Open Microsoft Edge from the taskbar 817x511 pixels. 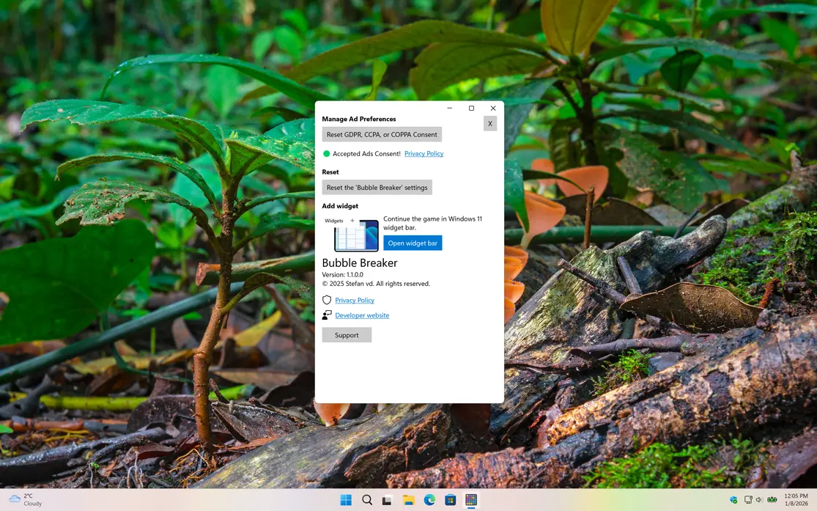[429, 500]
